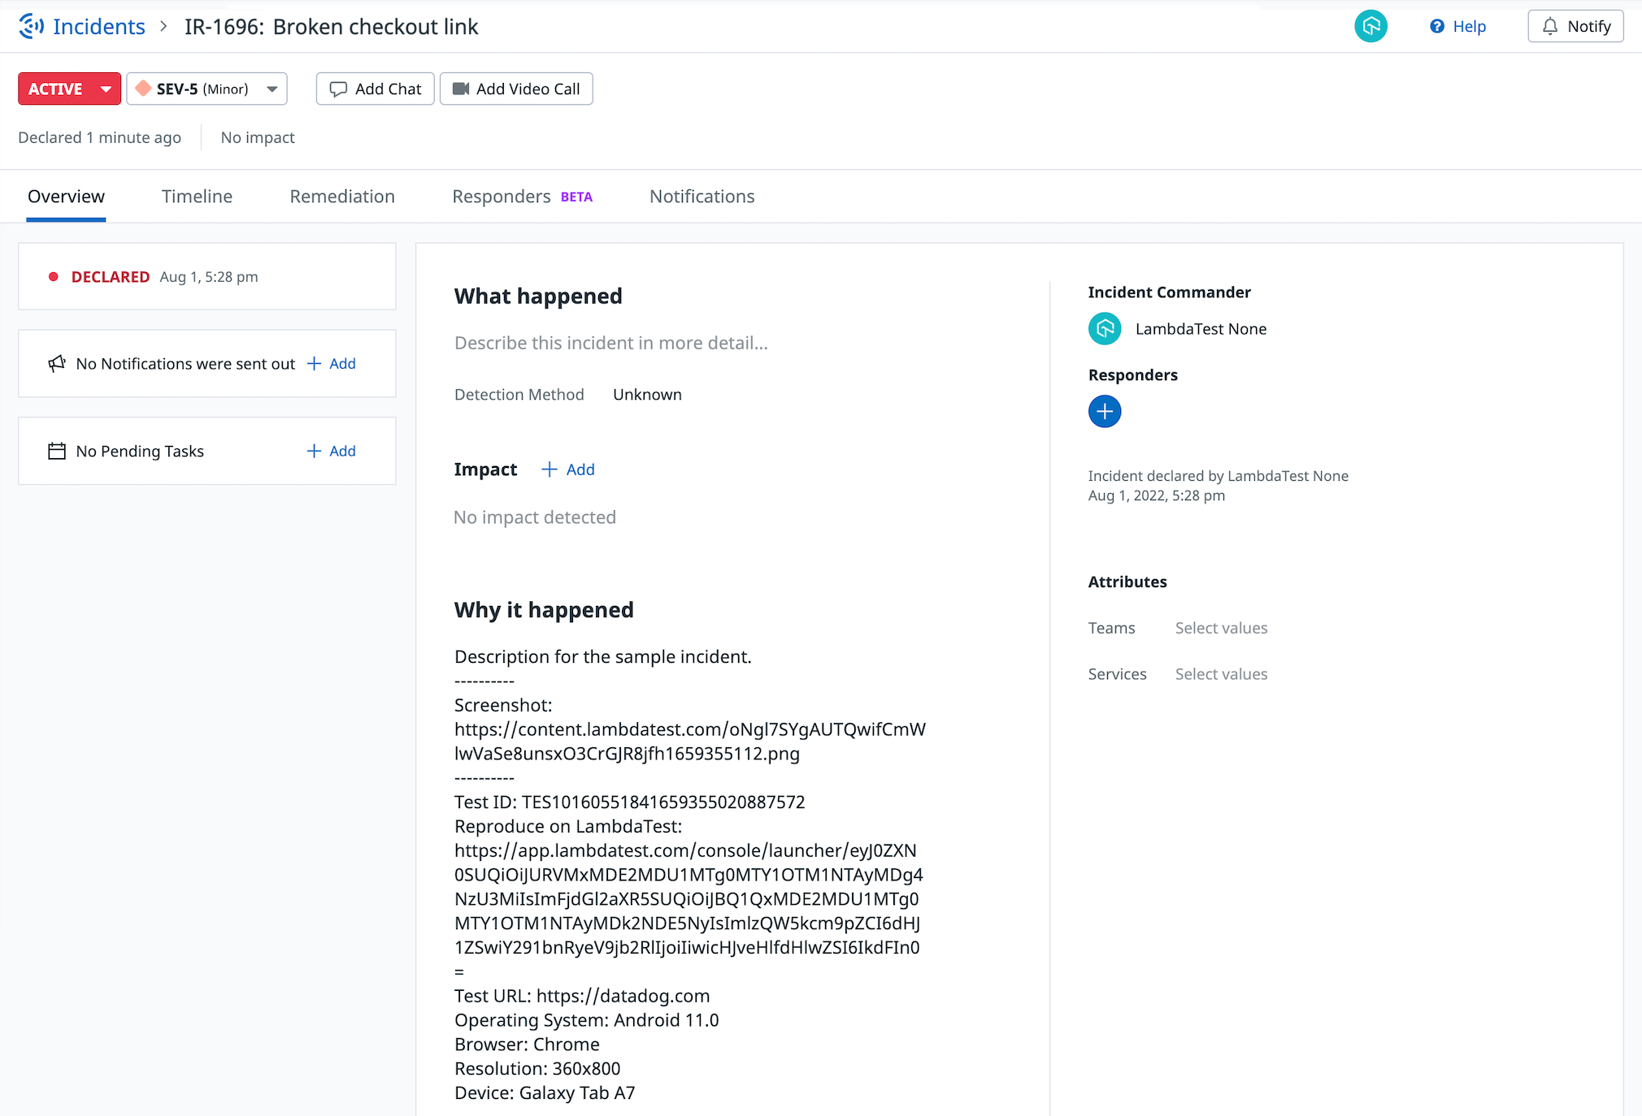Viewport: 1642px width, 1116px height.
Task: Click the bell icon on the Notify button
Action: coord(1549,25)
